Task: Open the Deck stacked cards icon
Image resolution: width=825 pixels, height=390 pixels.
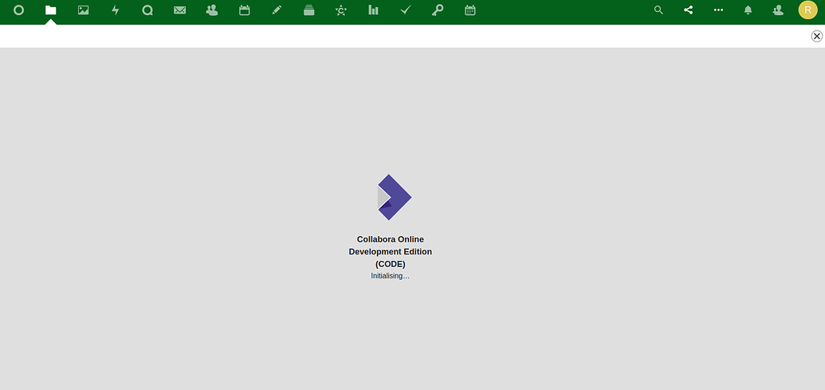Action: point(308,10)
